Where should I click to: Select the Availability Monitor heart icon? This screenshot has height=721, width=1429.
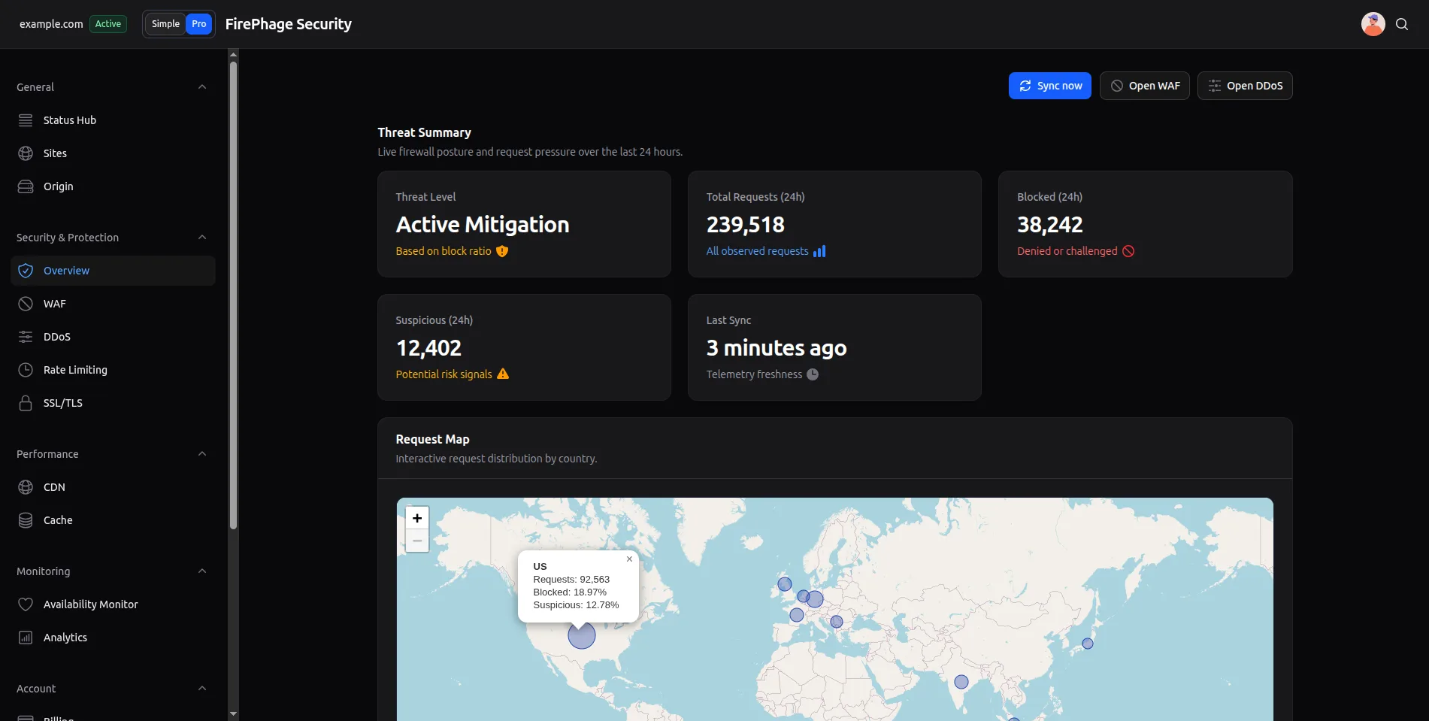pyautogui.click(x=25, y=604)
